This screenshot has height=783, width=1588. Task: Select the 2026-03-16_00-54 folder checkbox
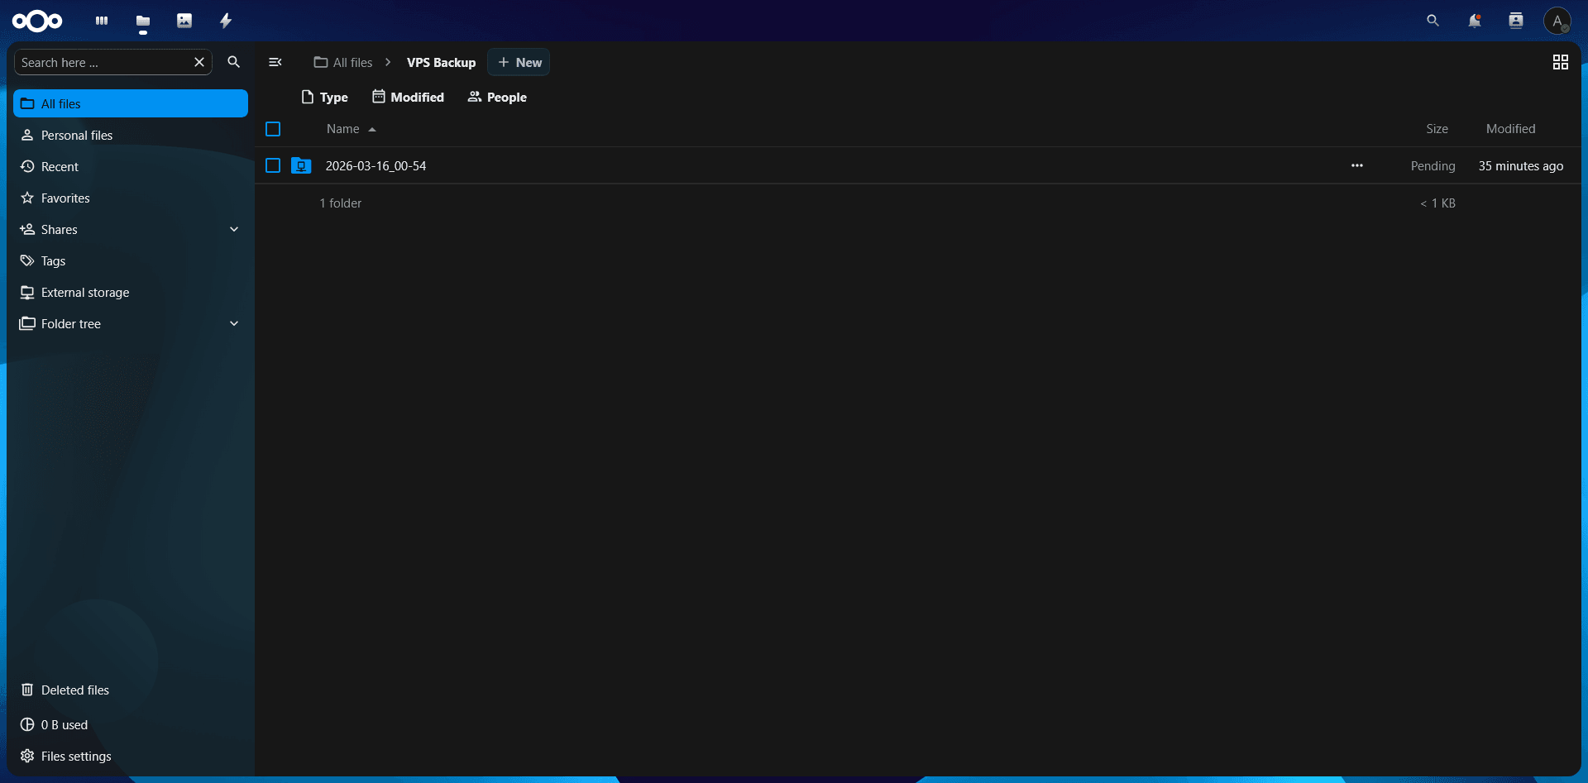273,165
